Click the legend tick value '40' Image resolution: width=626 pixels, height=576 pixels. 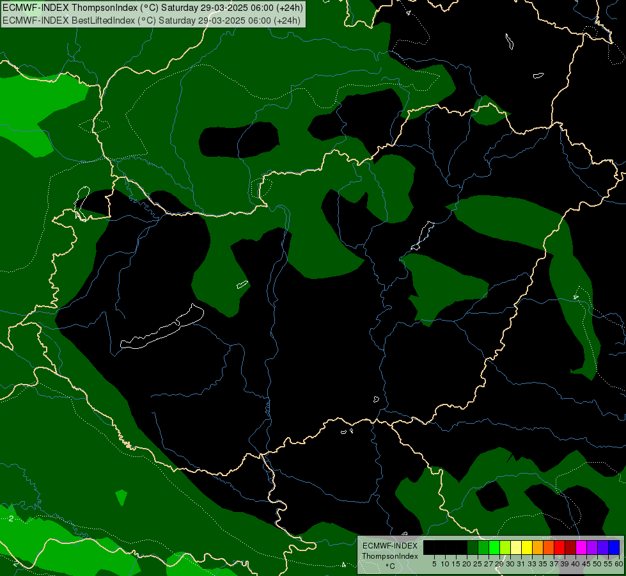(575, 564)
